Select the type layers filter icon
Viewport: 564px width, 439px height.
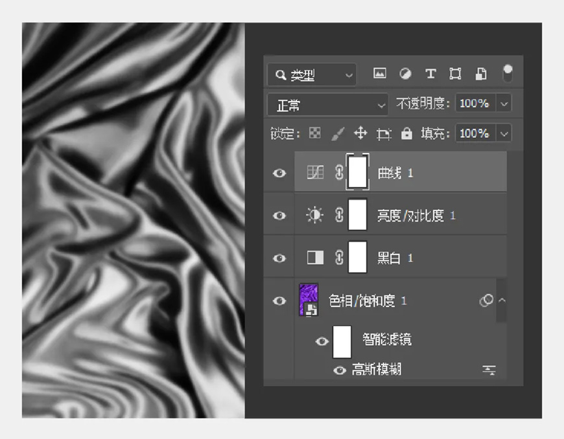coord(430,73)
